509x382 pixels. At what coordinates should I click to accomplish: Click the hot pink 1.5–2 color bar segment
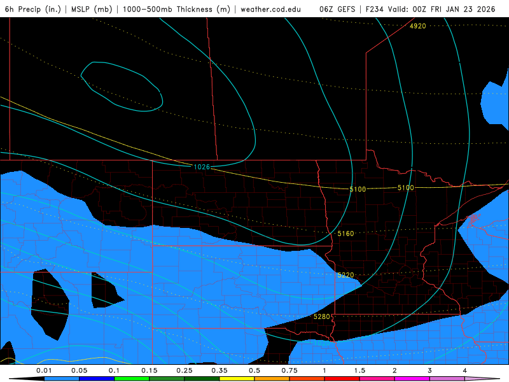click(x=377, y=379)
